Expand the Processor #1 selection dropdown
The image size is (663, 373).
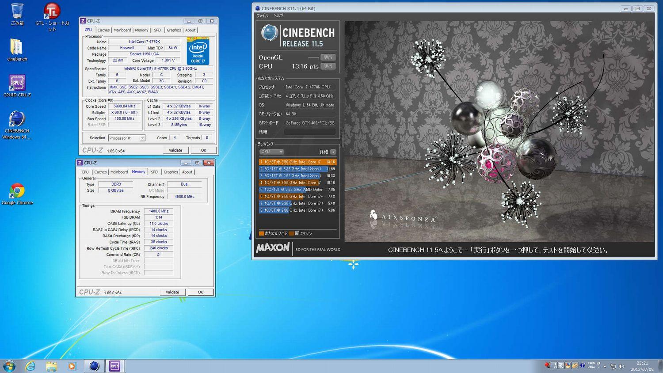(127, 138)
